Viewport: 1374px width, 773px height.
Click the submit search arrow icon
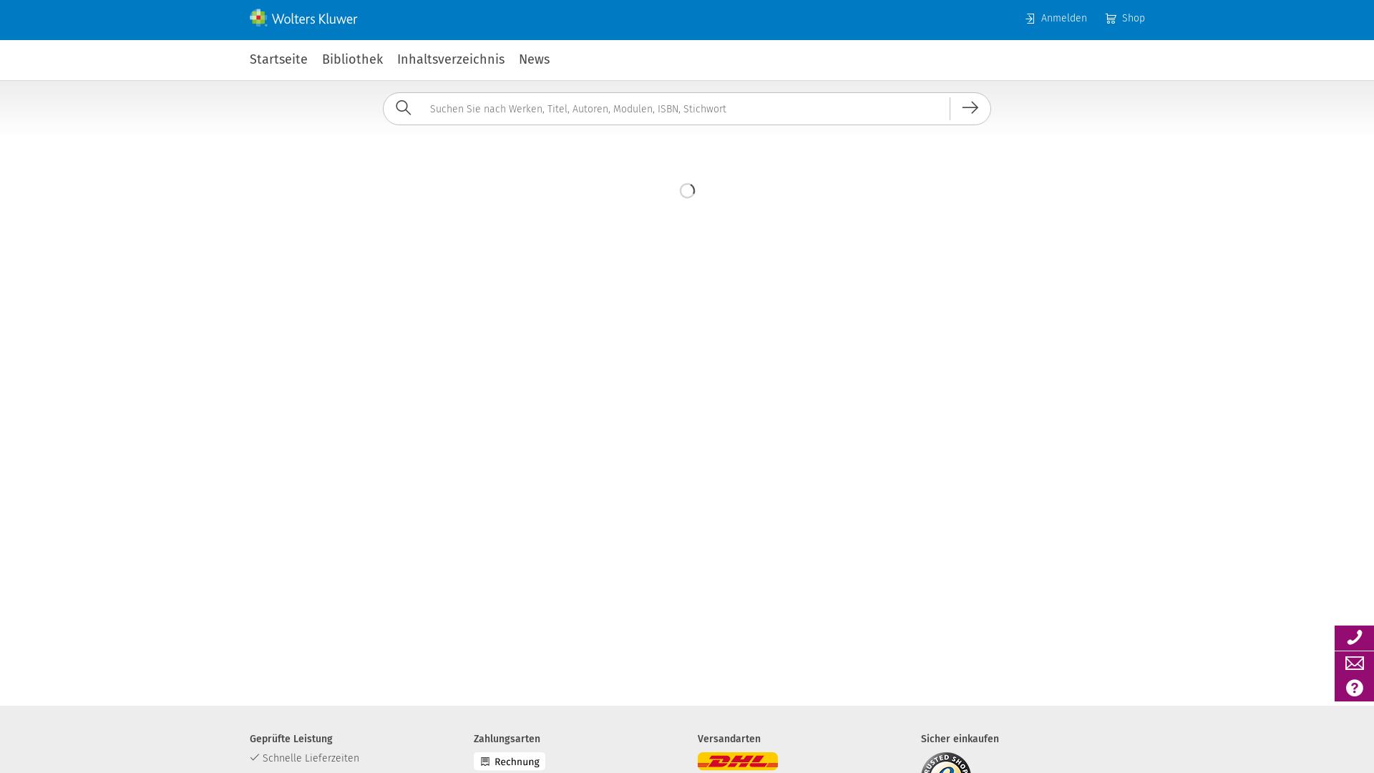(970, 107)
